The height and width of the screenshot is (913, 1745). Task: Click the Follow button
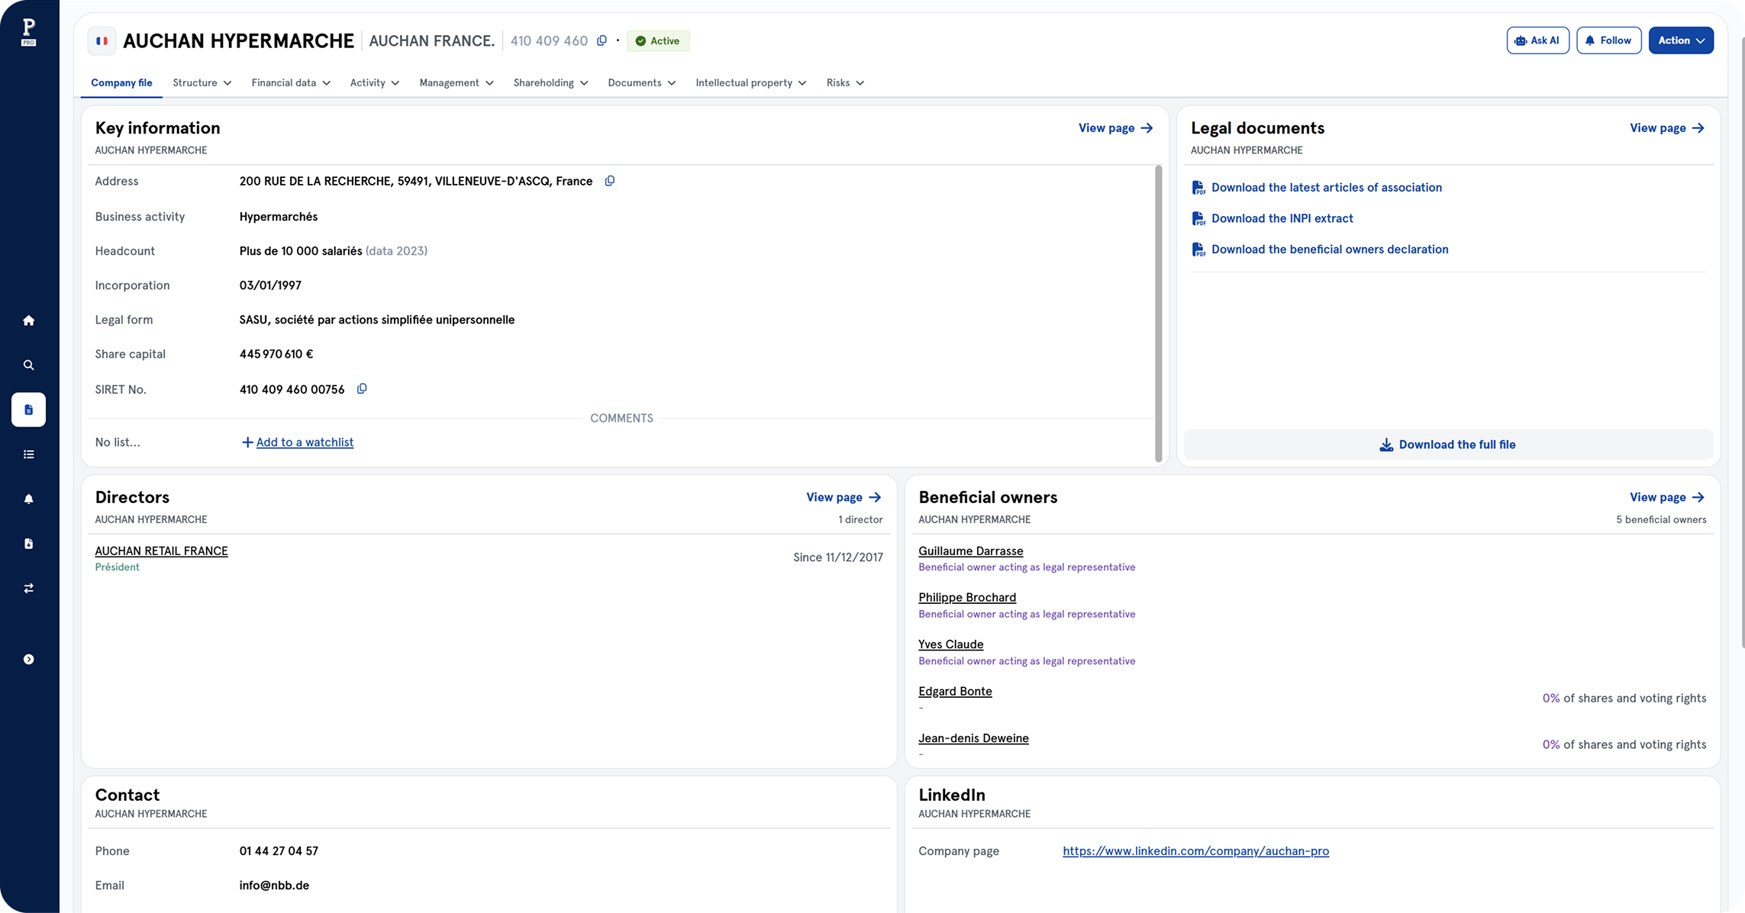[1608, 40]
